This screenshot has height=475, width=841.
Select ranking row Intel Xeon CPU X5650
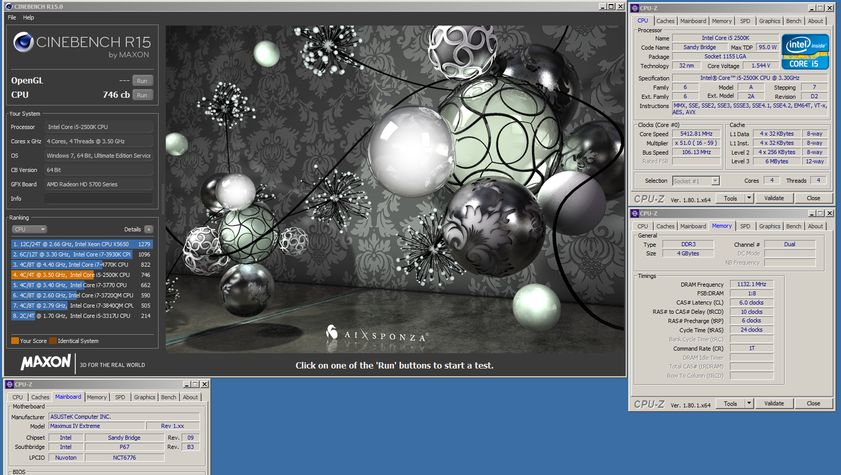click(82, 244)
